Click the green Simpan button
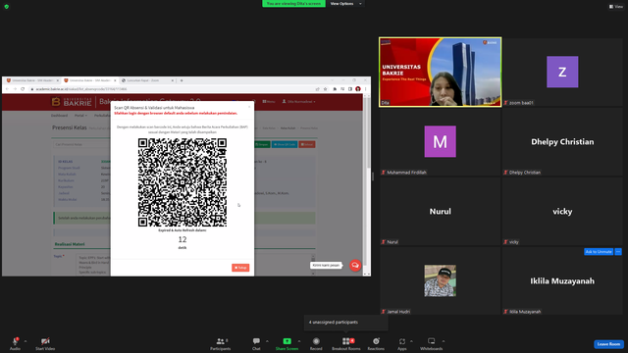Image resolution: width=628 pixels, height=353 pixels. pos(262,144)
